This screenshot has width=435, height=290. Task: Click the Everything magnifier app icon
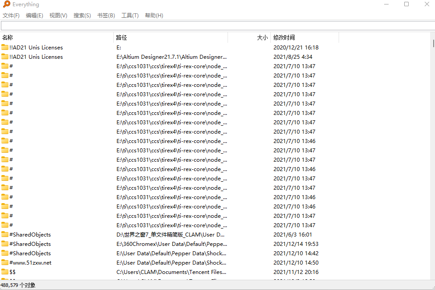6,4
